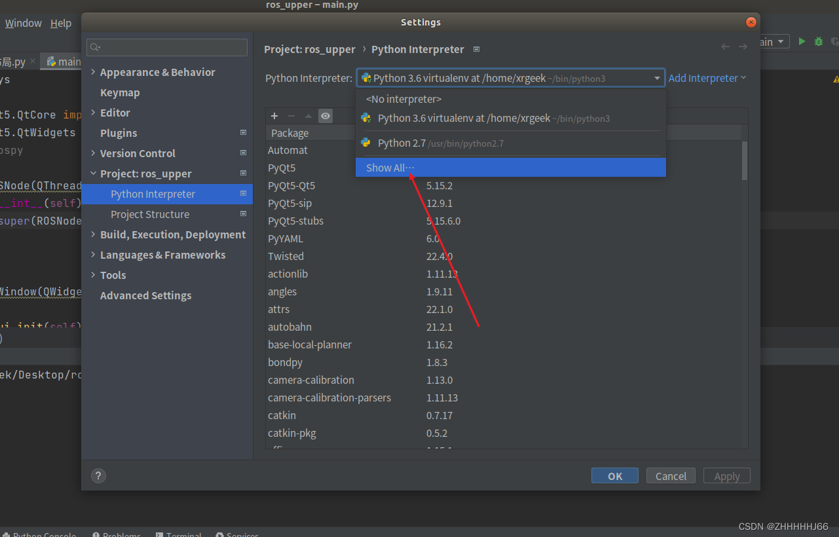This screenshot has width=839, height=537.
Task: Click the settings search field
Action: click(167, 47)
